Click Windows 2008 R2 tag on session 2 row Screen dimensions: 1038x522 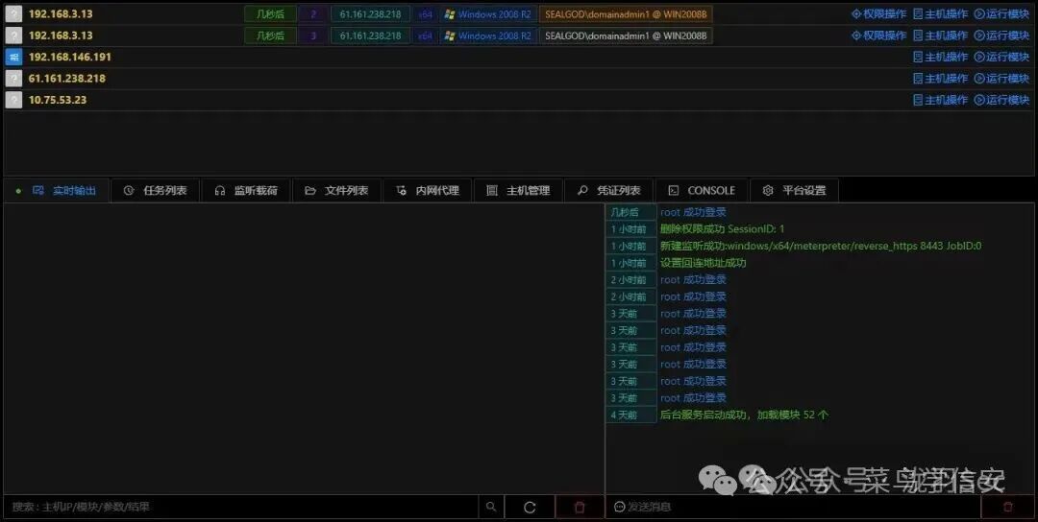coord(488,13)
